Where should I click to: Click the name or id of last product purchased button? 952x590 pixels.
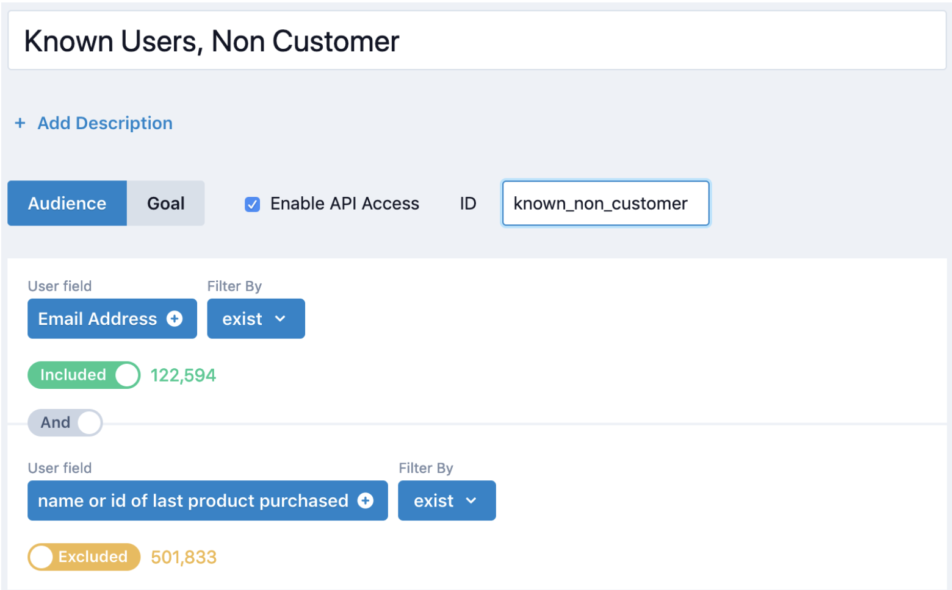click(193, 500)
